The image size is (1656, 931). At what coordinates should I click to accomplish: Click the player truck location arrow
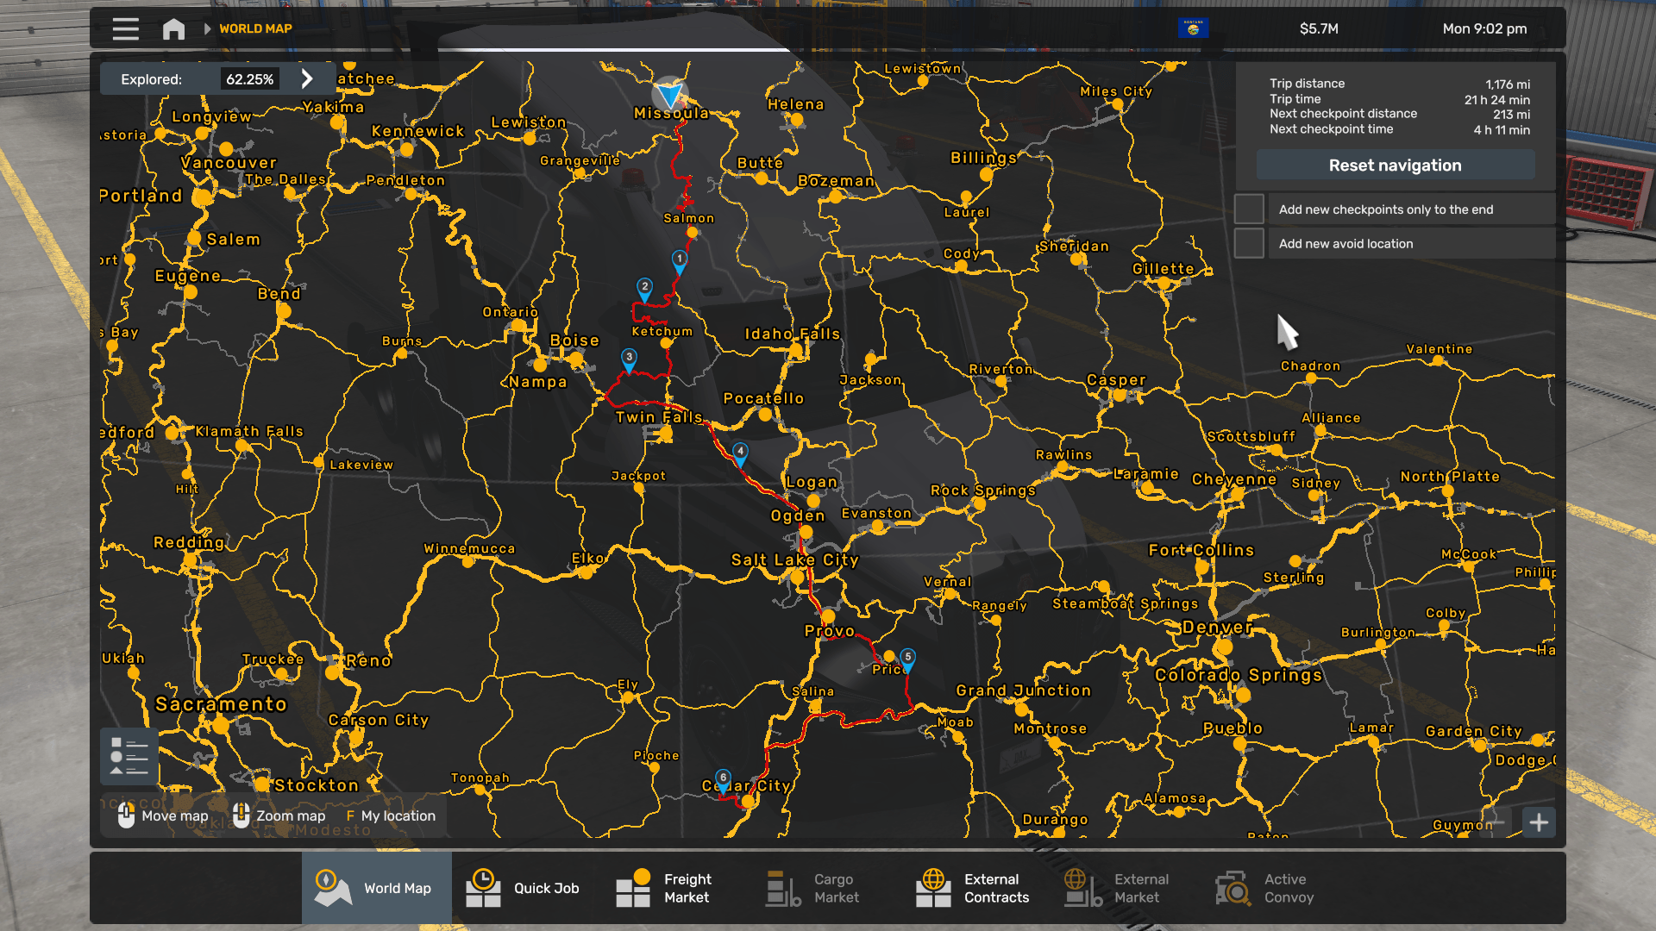[668, 92]
